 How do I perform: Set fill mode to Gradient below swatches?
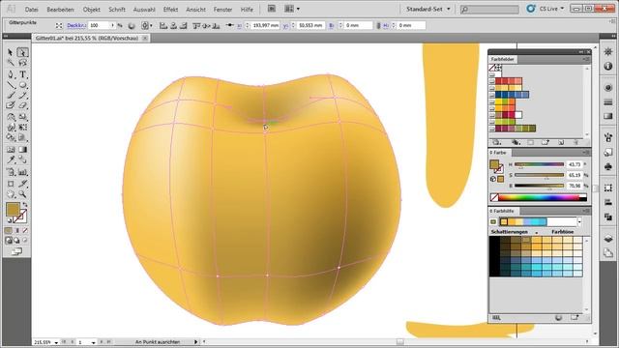coord(17,230)
